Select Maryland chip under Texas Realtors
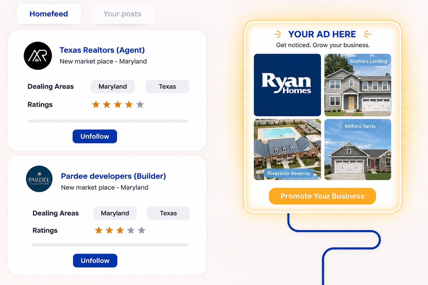 point(113,87)
